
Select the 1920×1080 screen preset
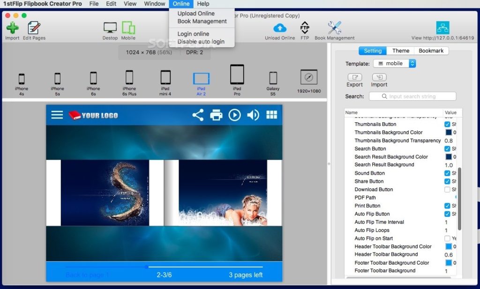(x=309, y=77)
